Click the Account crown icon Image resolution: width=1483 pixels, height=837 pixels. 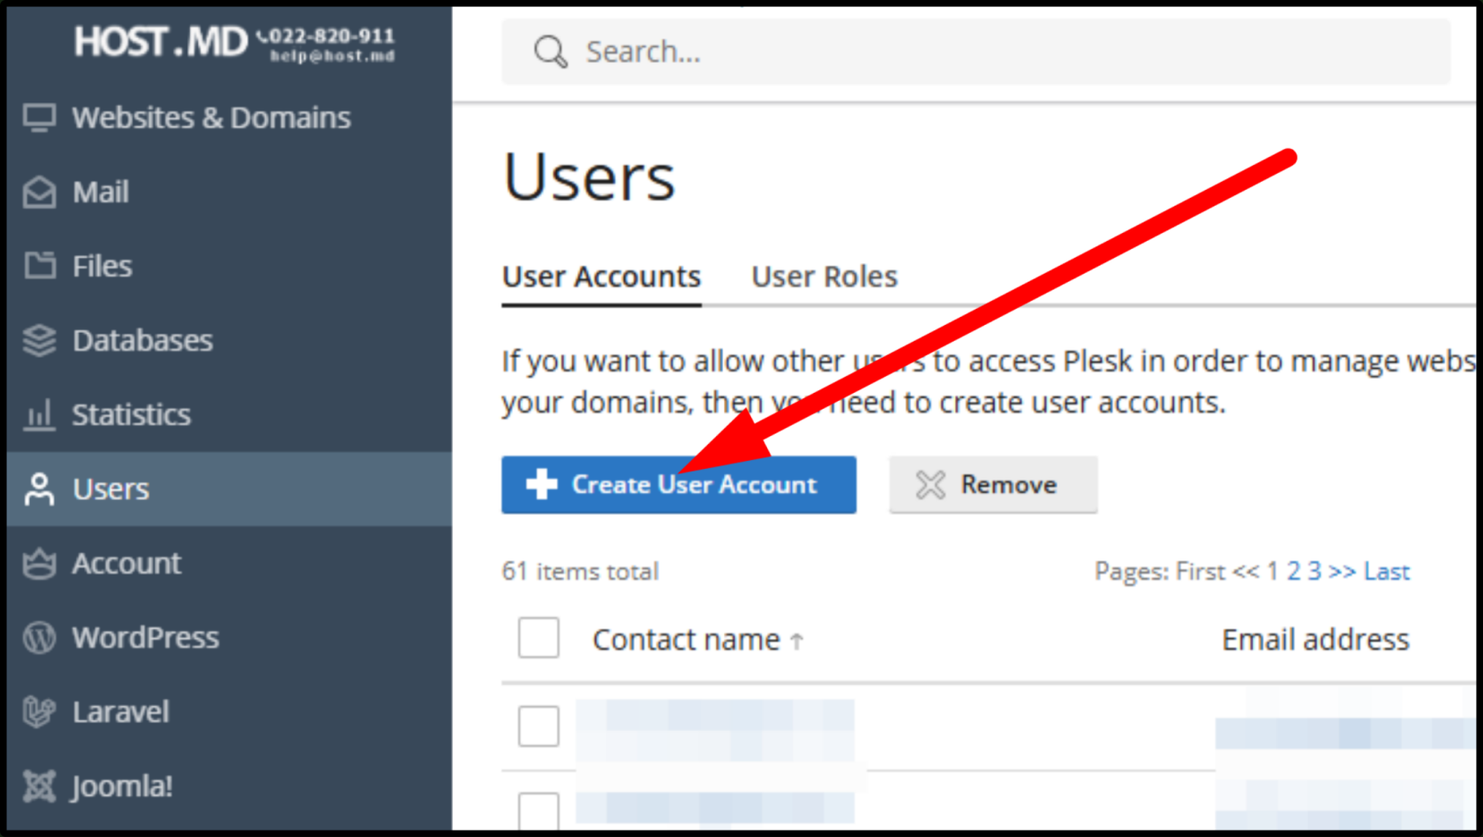[39, 563]
